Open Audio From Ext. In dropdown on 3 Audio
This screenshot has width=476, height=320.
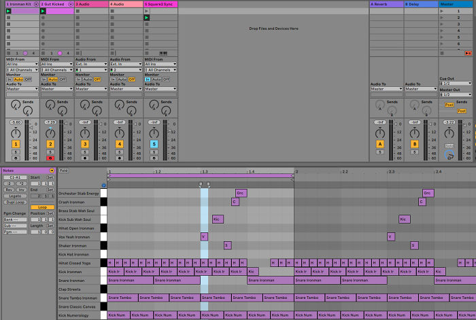(91, 64)
